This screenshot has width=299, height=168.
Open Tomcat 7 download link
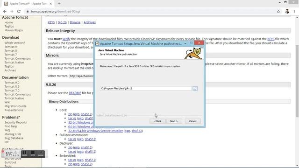coord(11,55)
